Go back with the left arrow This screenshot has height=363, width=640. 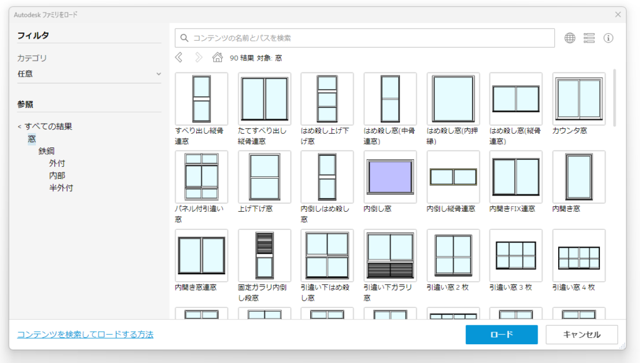pyautogui.click(x=179, y=57)
